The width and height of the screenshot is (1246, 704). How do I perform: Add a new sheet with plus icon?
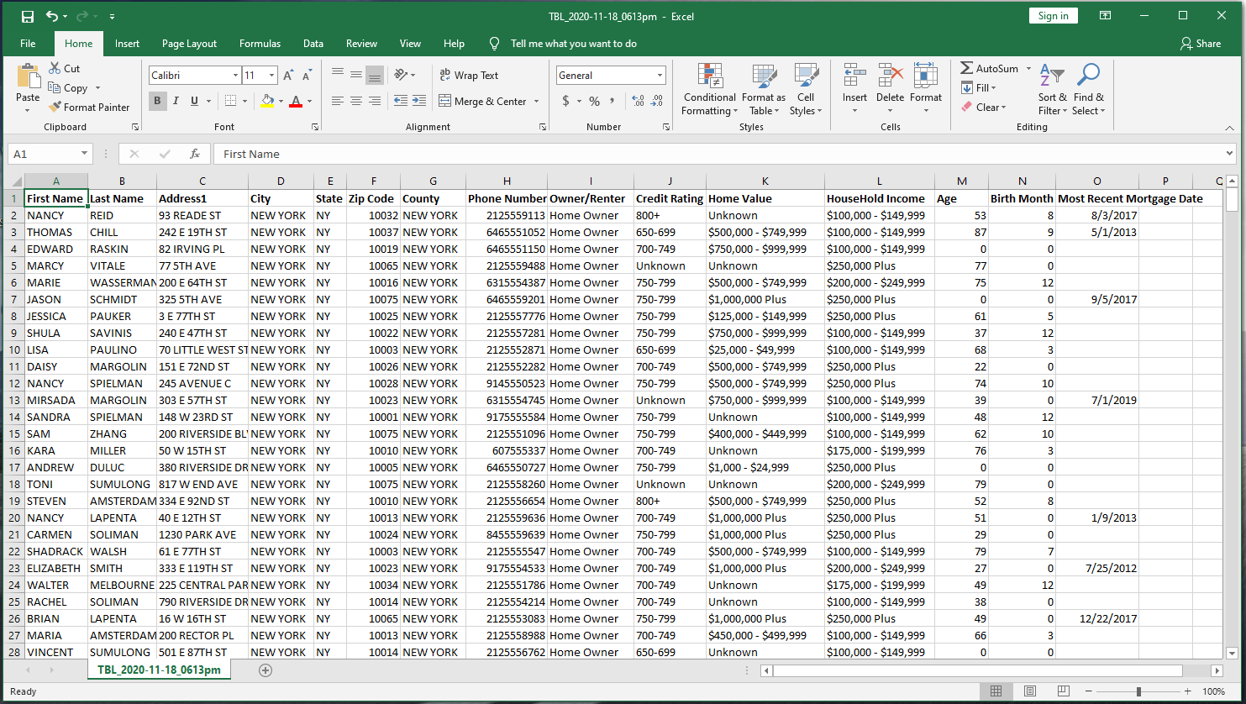tap(265, 670)
